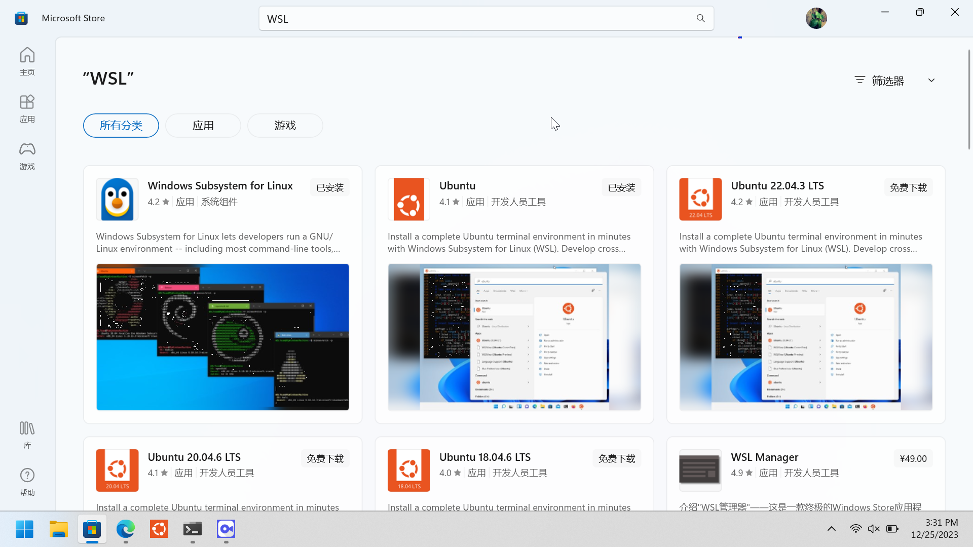Click the Windows Subsystem for Linux screenshot thumbnail
The width and height of the screenshot is (973, 547).
[x=222, y=337]
